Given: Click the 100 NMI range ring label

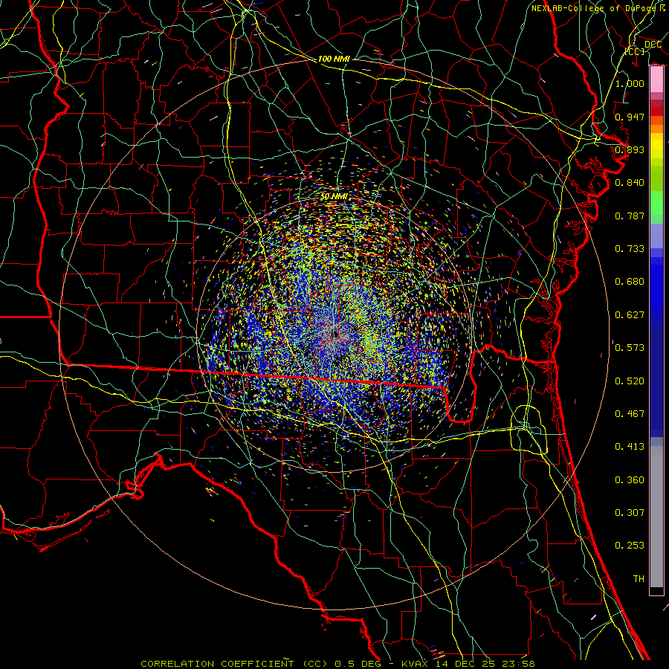Looking at the screenshot, I should point(334,59).
